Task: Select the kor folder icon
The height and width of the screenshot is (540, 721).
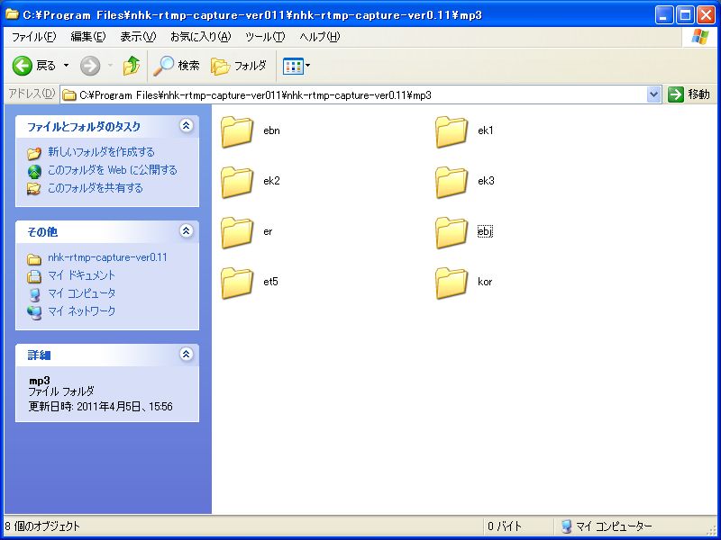Action: pos(452,283)
